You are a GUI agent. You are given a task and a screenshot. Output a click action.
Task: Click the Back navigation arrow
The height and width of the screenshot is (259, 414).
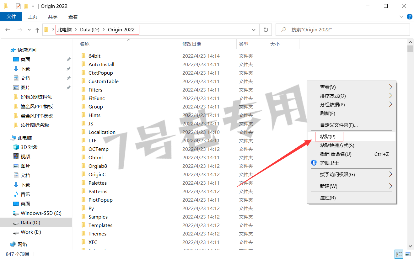coord(8,30)
